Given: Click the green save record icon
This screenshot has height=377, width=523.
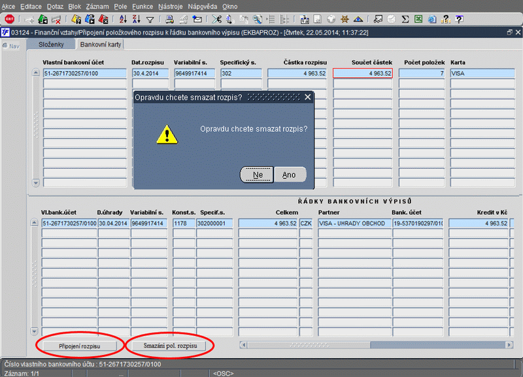Looking at the screenshot, I should point(42,20).
